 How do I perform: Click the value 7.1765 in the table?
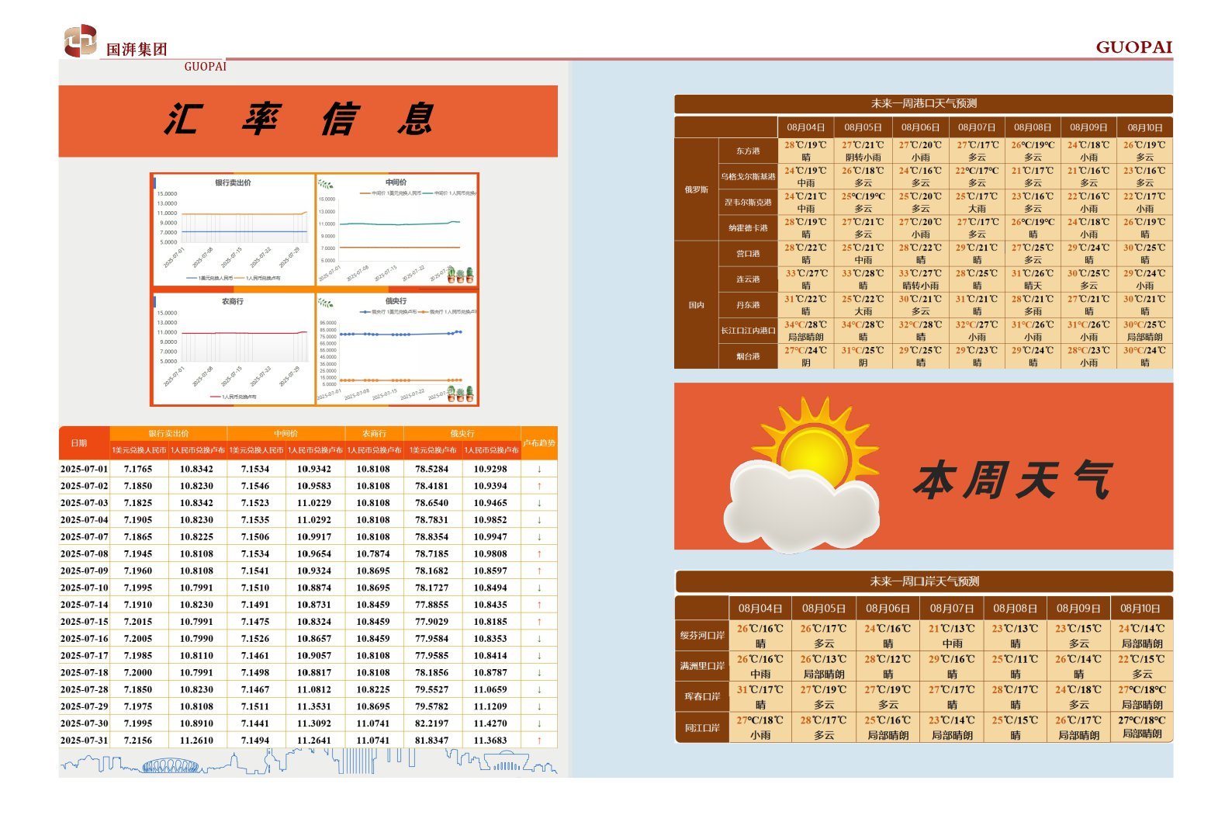tap(138, 469)
